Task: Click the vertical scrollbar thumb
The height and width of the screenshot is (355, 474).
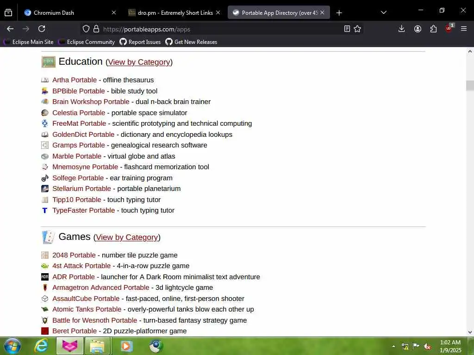Action: point(470,86)
